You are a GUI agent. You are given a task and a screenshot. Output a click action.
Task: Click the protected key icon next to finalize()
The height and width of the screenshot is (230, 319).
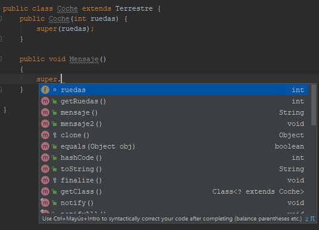(x=55, y=180)
